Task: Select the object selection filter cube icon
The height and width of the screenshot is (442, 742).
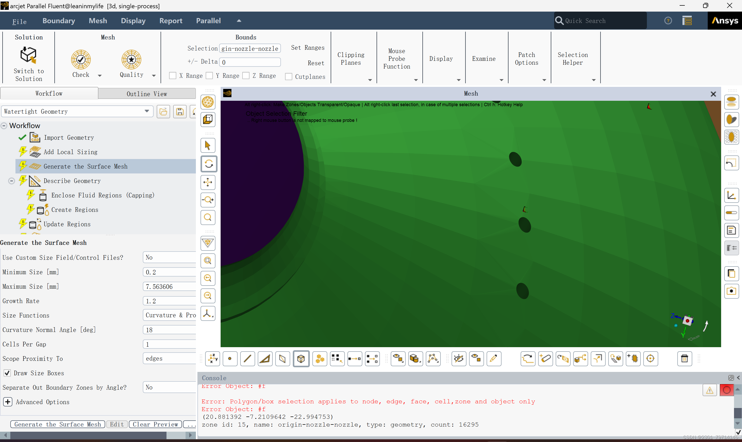Action: coord(301,359)
